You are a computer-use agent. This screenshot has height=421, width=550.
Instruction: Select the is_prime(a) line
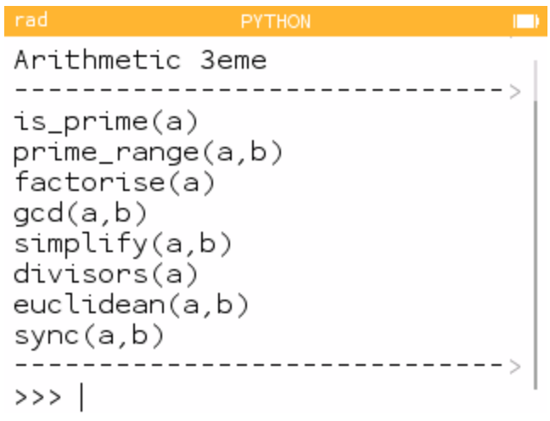(106, 122)
